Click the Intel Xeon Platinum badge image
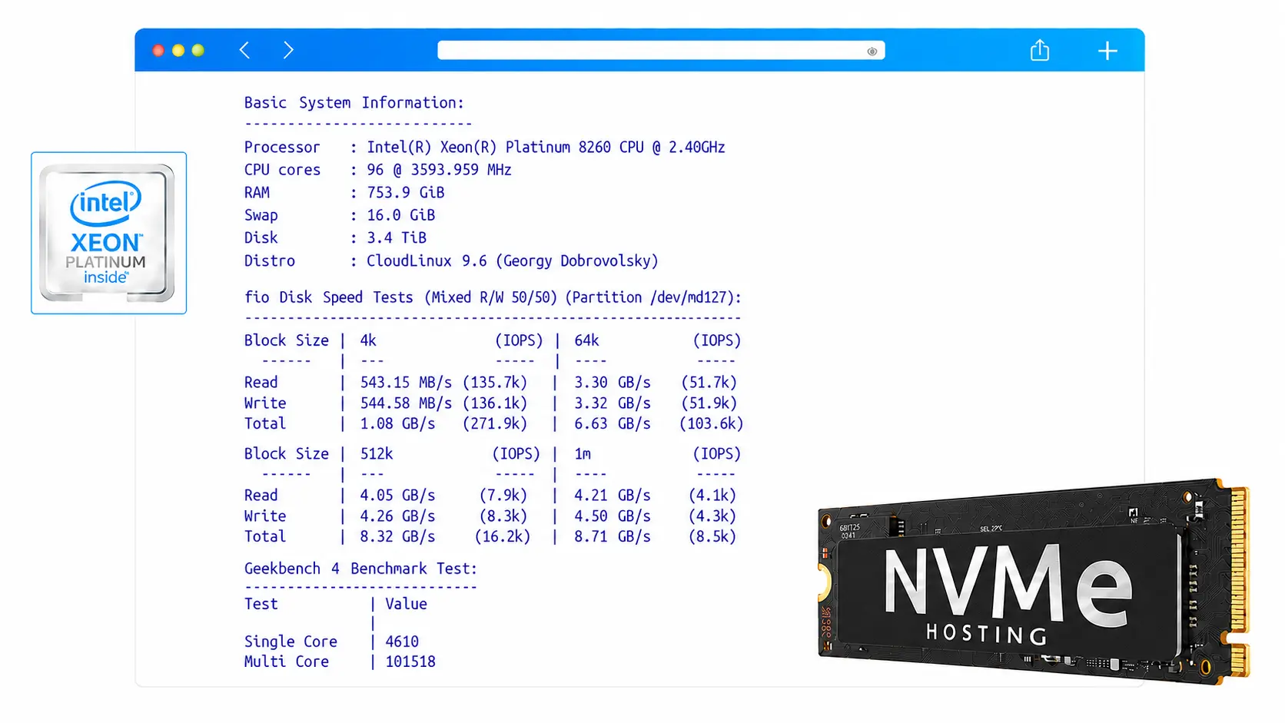 108,233
